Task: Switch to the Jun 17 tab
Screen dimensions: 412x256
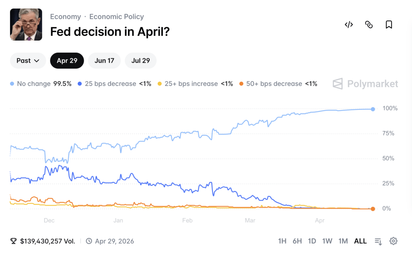Action: [x=105, y=61]
